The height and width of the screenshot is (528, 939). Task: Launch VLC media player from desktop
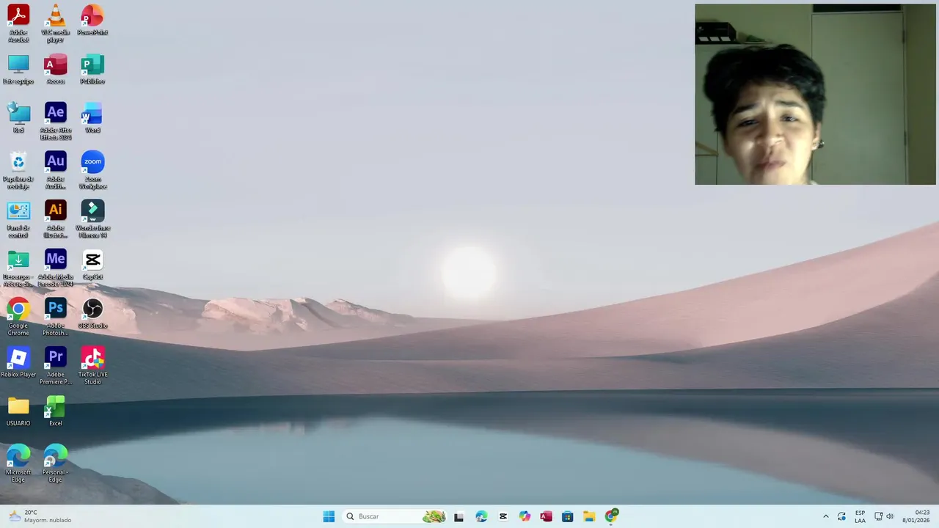click(56, 23)
